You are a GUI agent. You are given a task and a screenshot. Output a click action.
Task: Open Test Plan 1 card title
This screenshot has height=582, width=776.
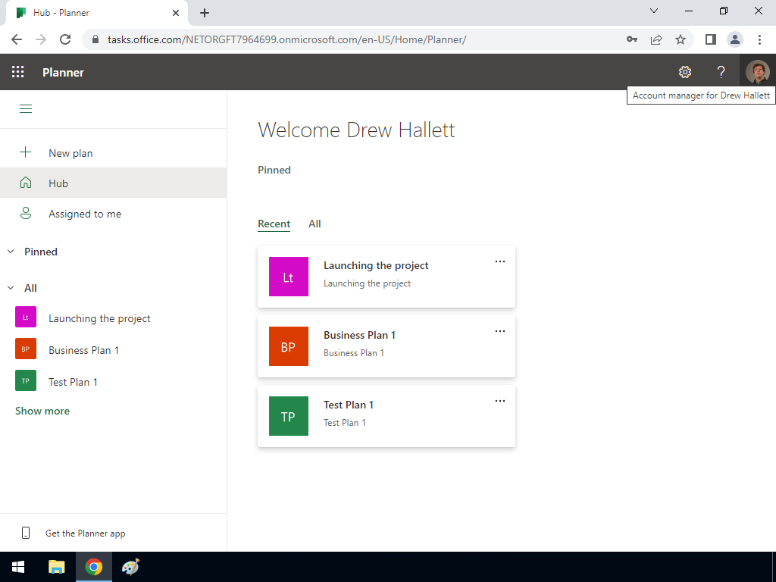tap(349, 405)
